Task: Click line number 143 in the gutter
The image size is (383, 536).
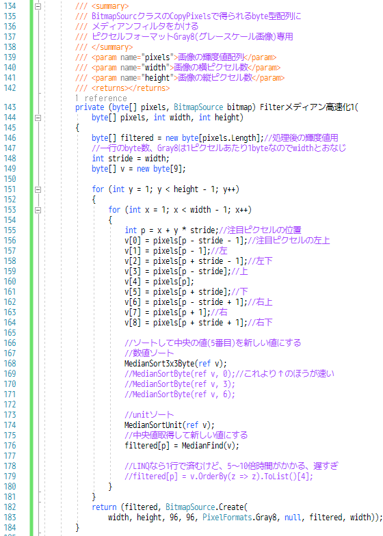Action: click(x=10, y=107)
